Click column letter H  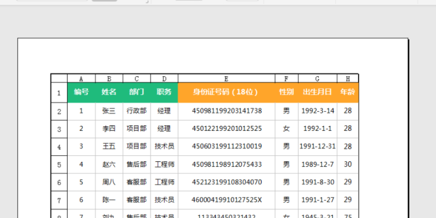[347, 78]
